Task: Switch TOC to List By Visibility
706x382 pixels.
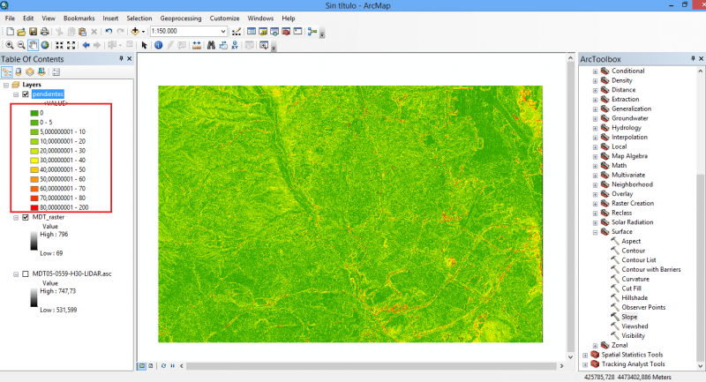Action: pos(30,72)
